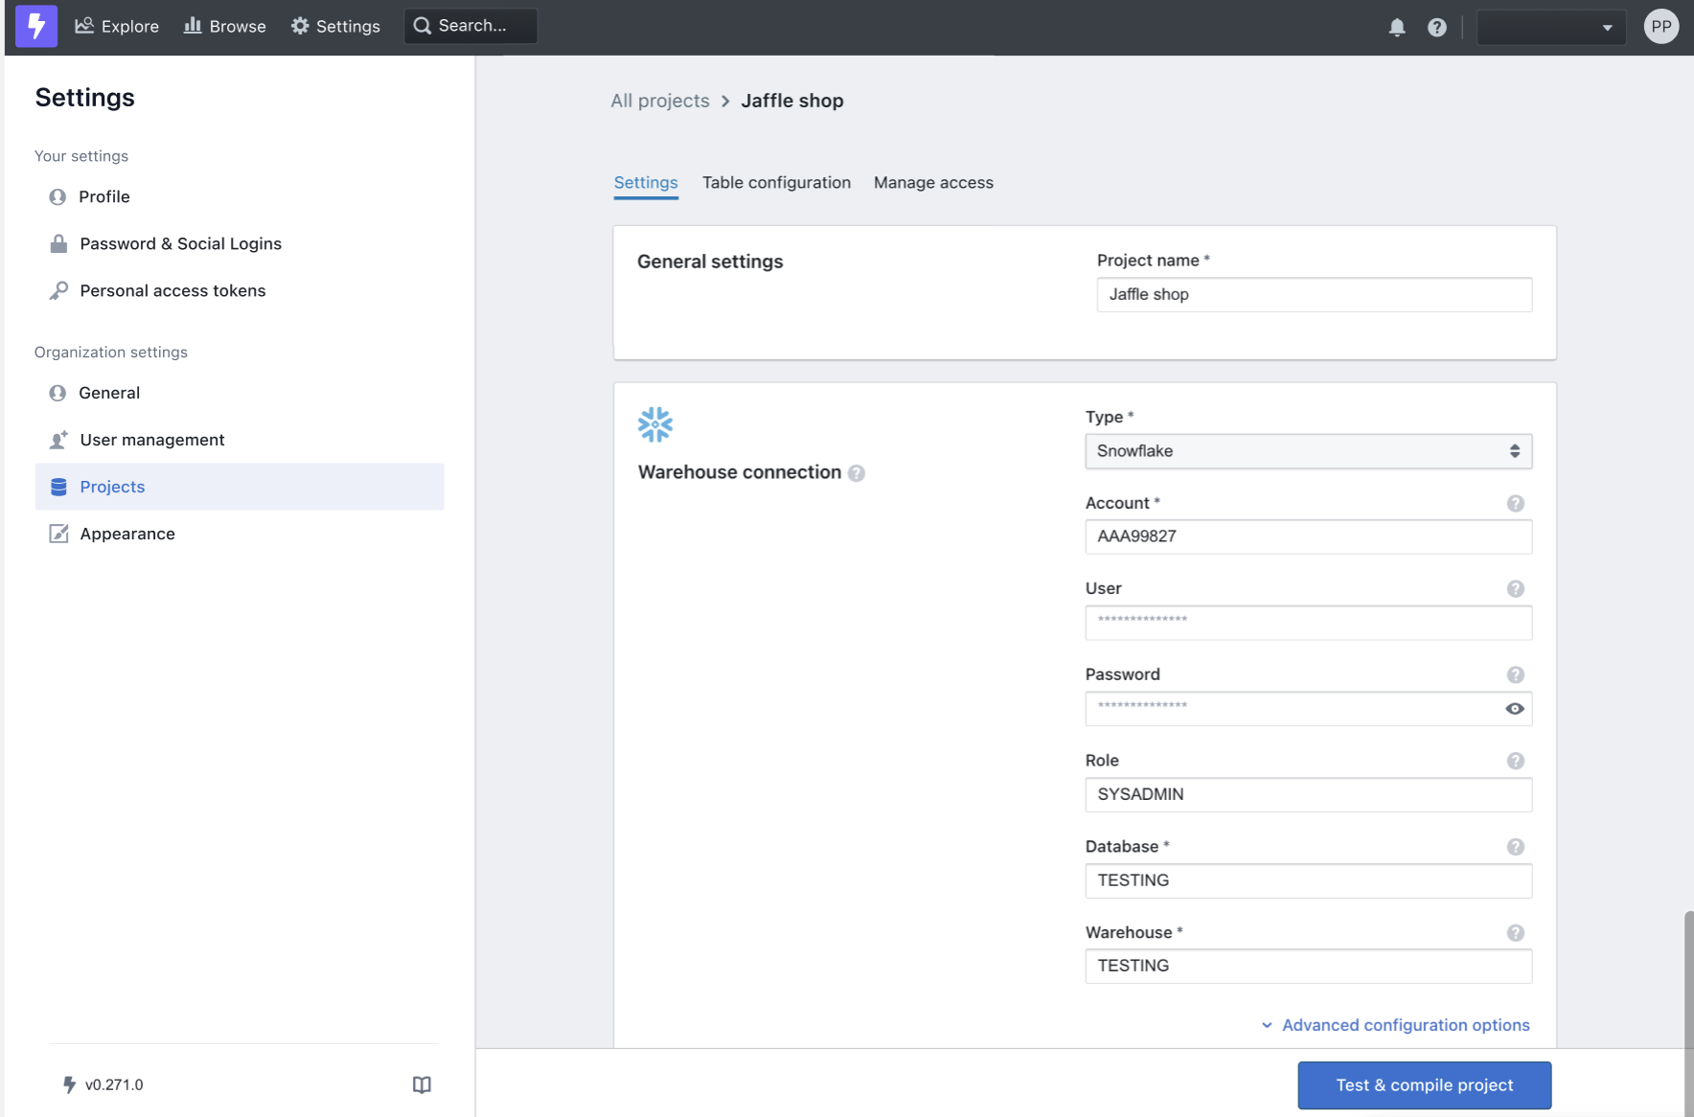
Task: Navigate back via All projects breadcrumb
Action: click(x=660, y=100)
